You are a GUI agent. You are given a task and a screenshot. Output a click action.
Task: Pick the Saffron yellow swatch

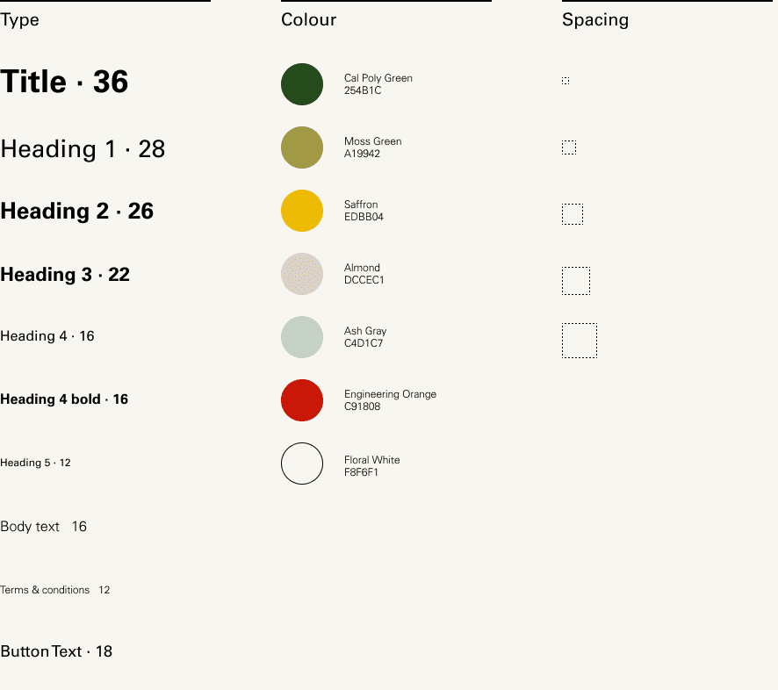tap(302, 211)
